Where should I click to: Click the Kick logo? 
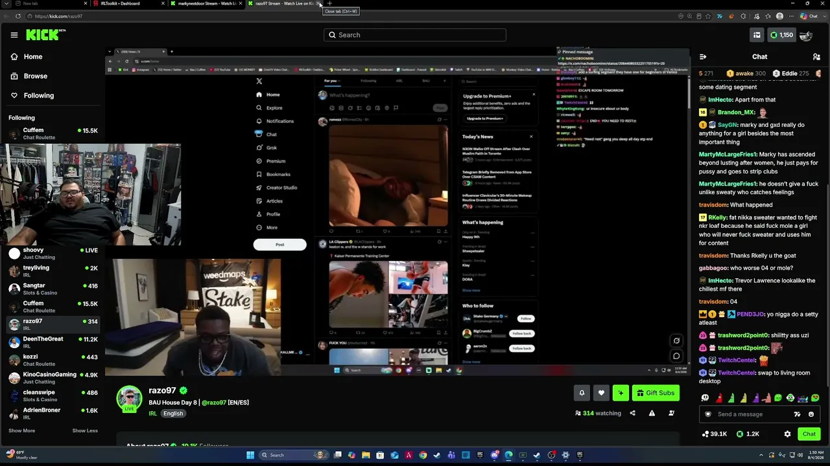(46, 35)
